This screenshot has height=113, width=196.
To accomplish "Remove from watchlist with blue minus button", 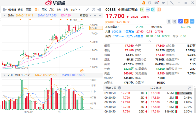I will tap(192, 21).
